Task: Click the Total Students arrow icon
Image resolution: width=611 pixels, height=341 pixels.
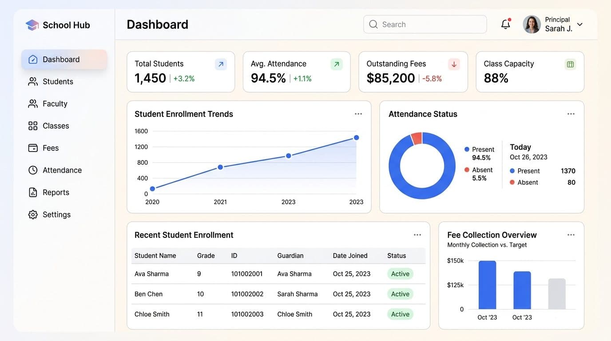Action: click(x=221, y=64)
